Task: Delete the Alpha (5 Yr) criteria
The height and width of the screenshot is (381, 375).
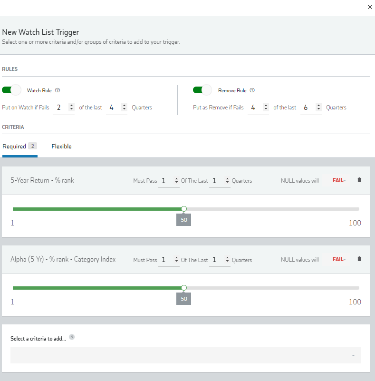Action: 359,259
